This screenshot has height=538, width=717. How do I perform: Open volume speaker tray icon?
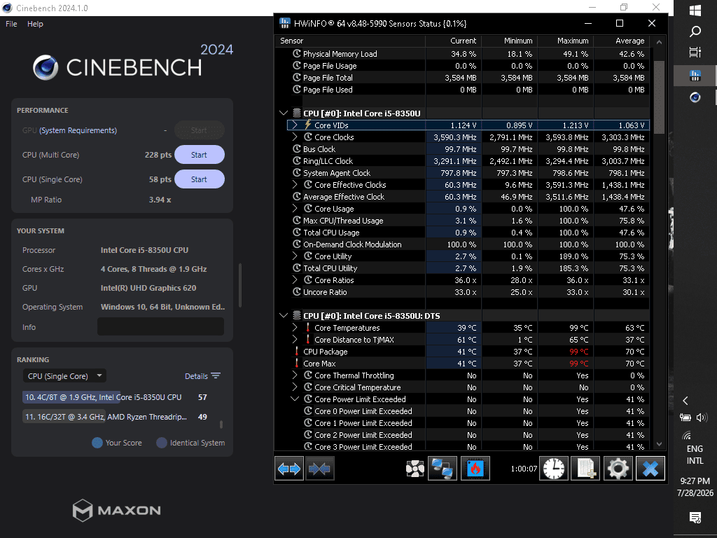(x=702, y=418)
